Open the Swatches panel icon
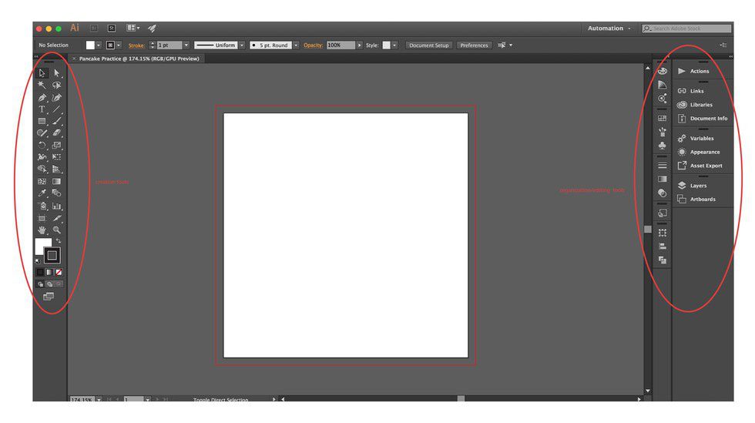The width and height of the screenshot is (755, 423). [662, 119]
